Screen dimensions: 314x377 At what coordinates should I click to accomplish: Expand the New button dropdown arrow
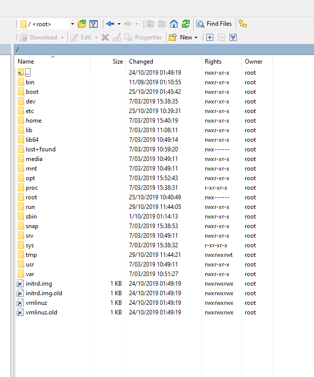(196, 37)
